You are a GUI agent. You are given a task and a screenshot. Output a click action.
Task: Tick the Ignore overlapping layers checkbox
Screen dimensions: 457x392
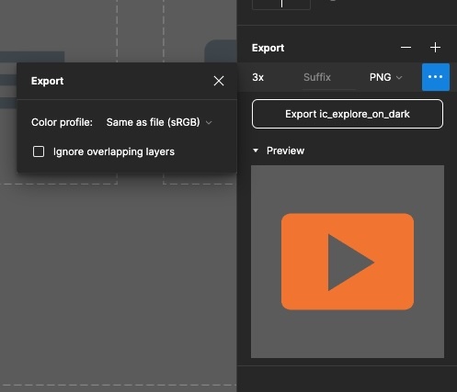(39, 151)
